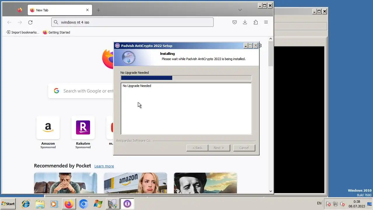Click the 'No Upgrade Needed' log line
The width and height of the screenshot is (373, 210).
pyautogui.click(x=137, y=86)
